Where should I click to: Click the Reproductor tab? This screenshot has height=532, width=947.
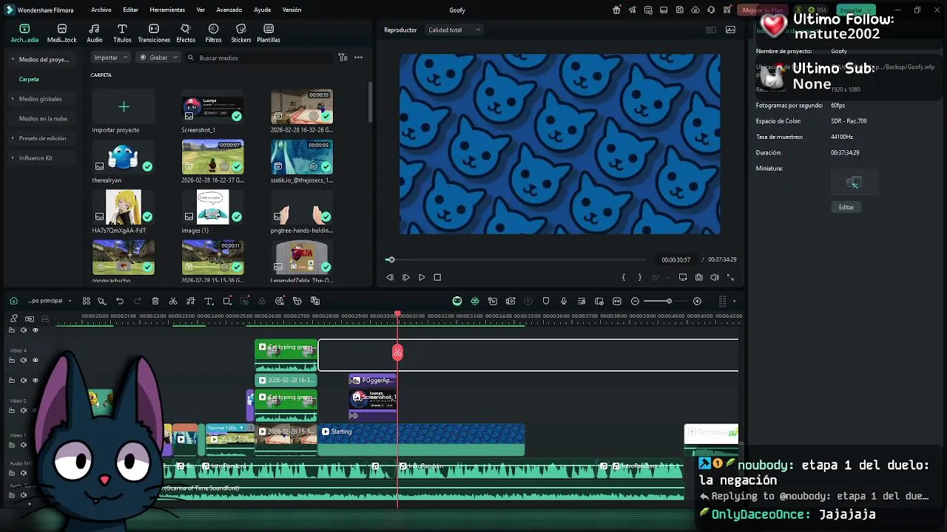pos(400,30)
